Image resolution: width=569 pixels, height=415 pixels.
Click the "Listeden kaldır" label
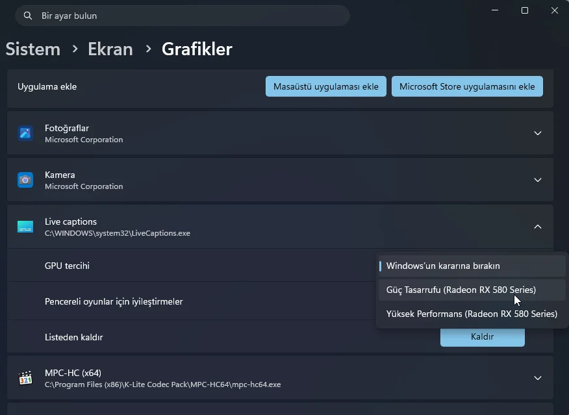[73, 337]
